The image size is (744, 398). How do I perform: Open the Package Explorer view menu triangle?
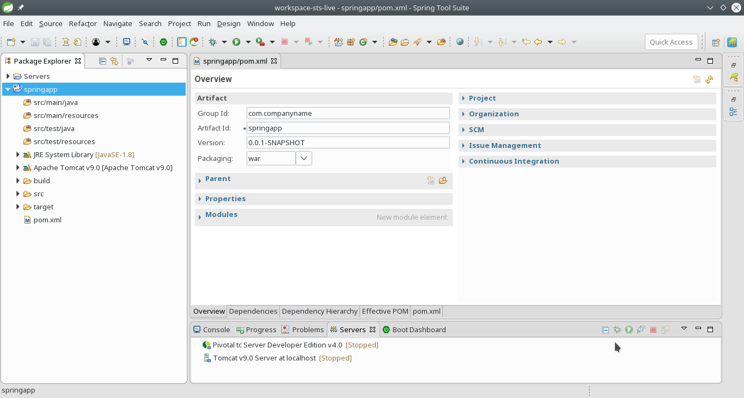coord(149,60)
